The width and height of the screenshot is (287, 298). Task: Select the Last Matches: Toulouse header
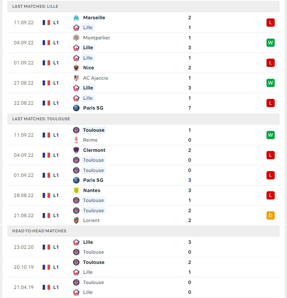[x=143, y=119]
